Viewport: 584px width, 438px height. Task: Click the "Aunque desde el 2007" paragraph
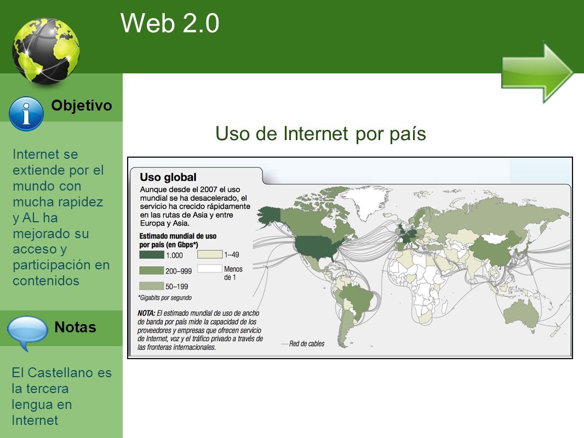tap(195, 206)
